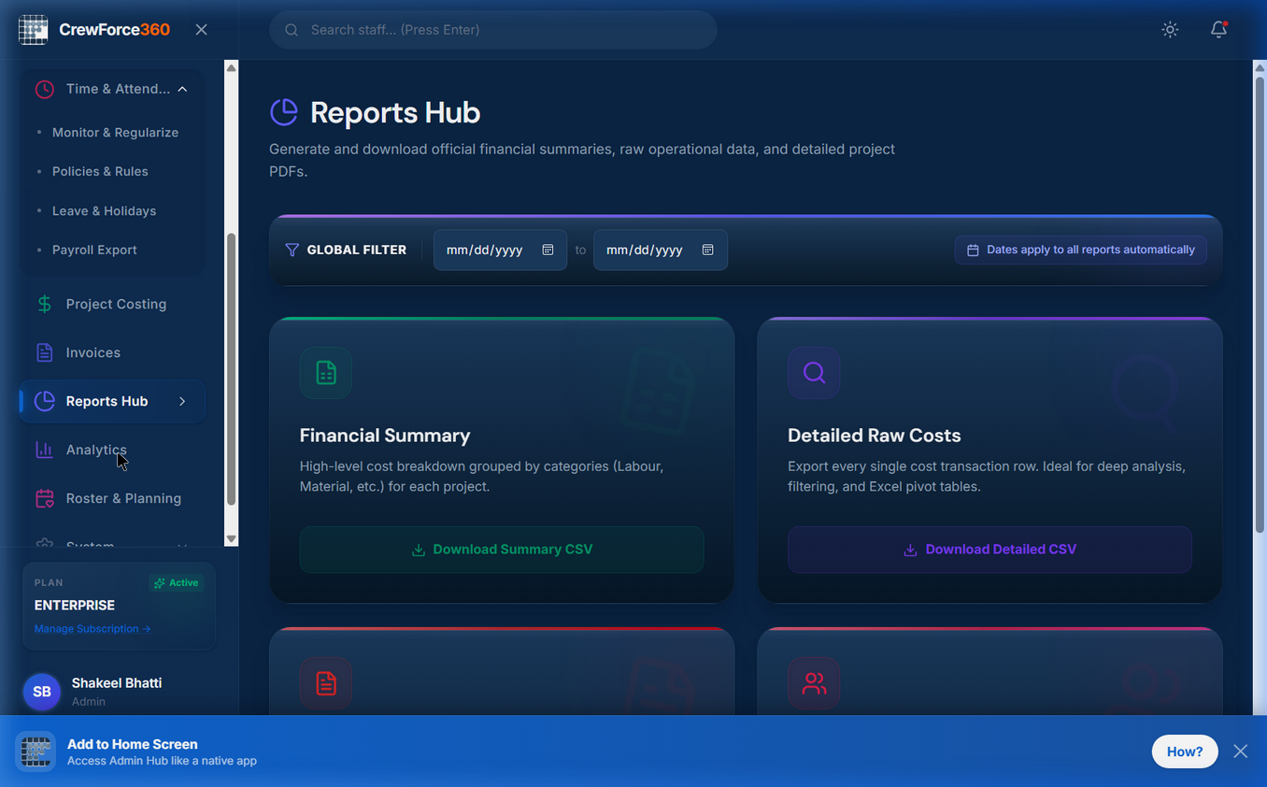Click the red people card icon
The width and height of the screenshot is (1267, 787).
click(814, 683)
